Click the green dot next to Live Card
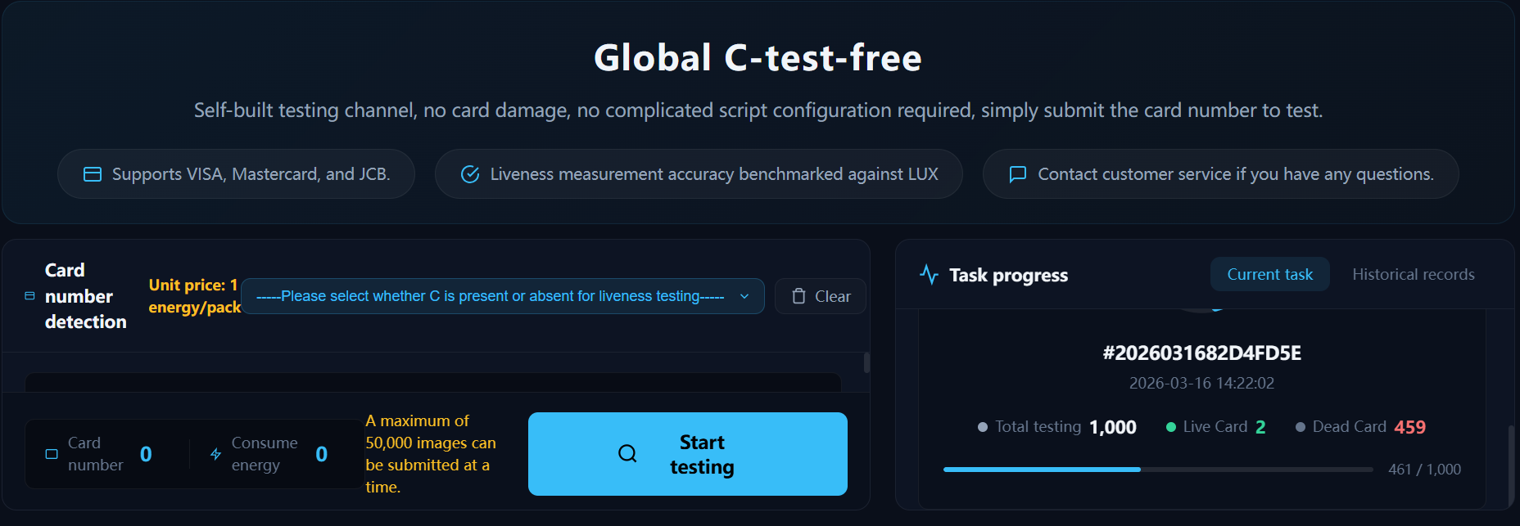 point(1171,427)
